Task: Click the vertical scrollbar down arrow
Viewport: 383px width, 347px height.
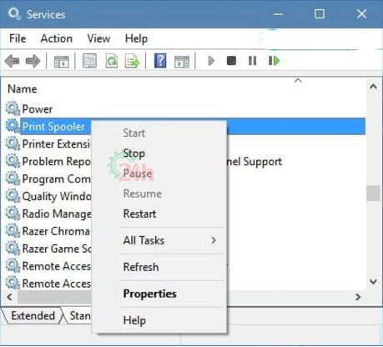Action: click(x=373, y=282)
